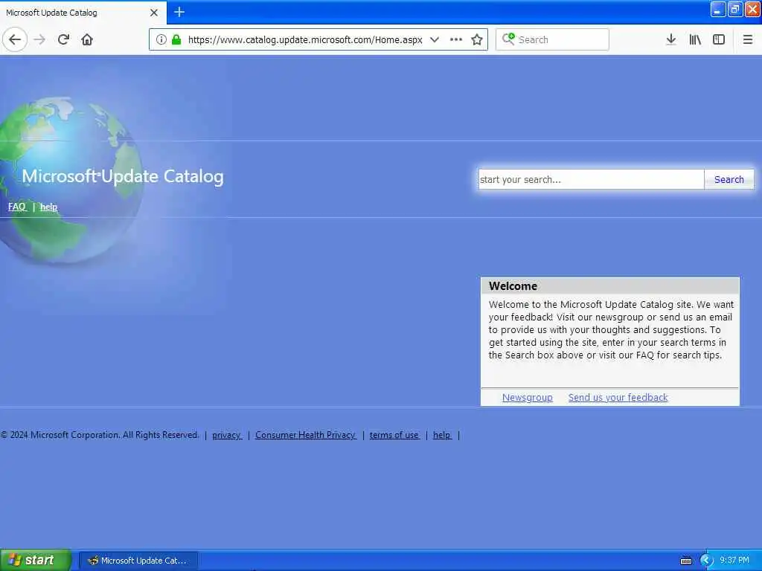Focus the Firefox Search toolbar box
Image resolution: width=762 pixels, height=571 pixels.
click(x=552, y=39)
